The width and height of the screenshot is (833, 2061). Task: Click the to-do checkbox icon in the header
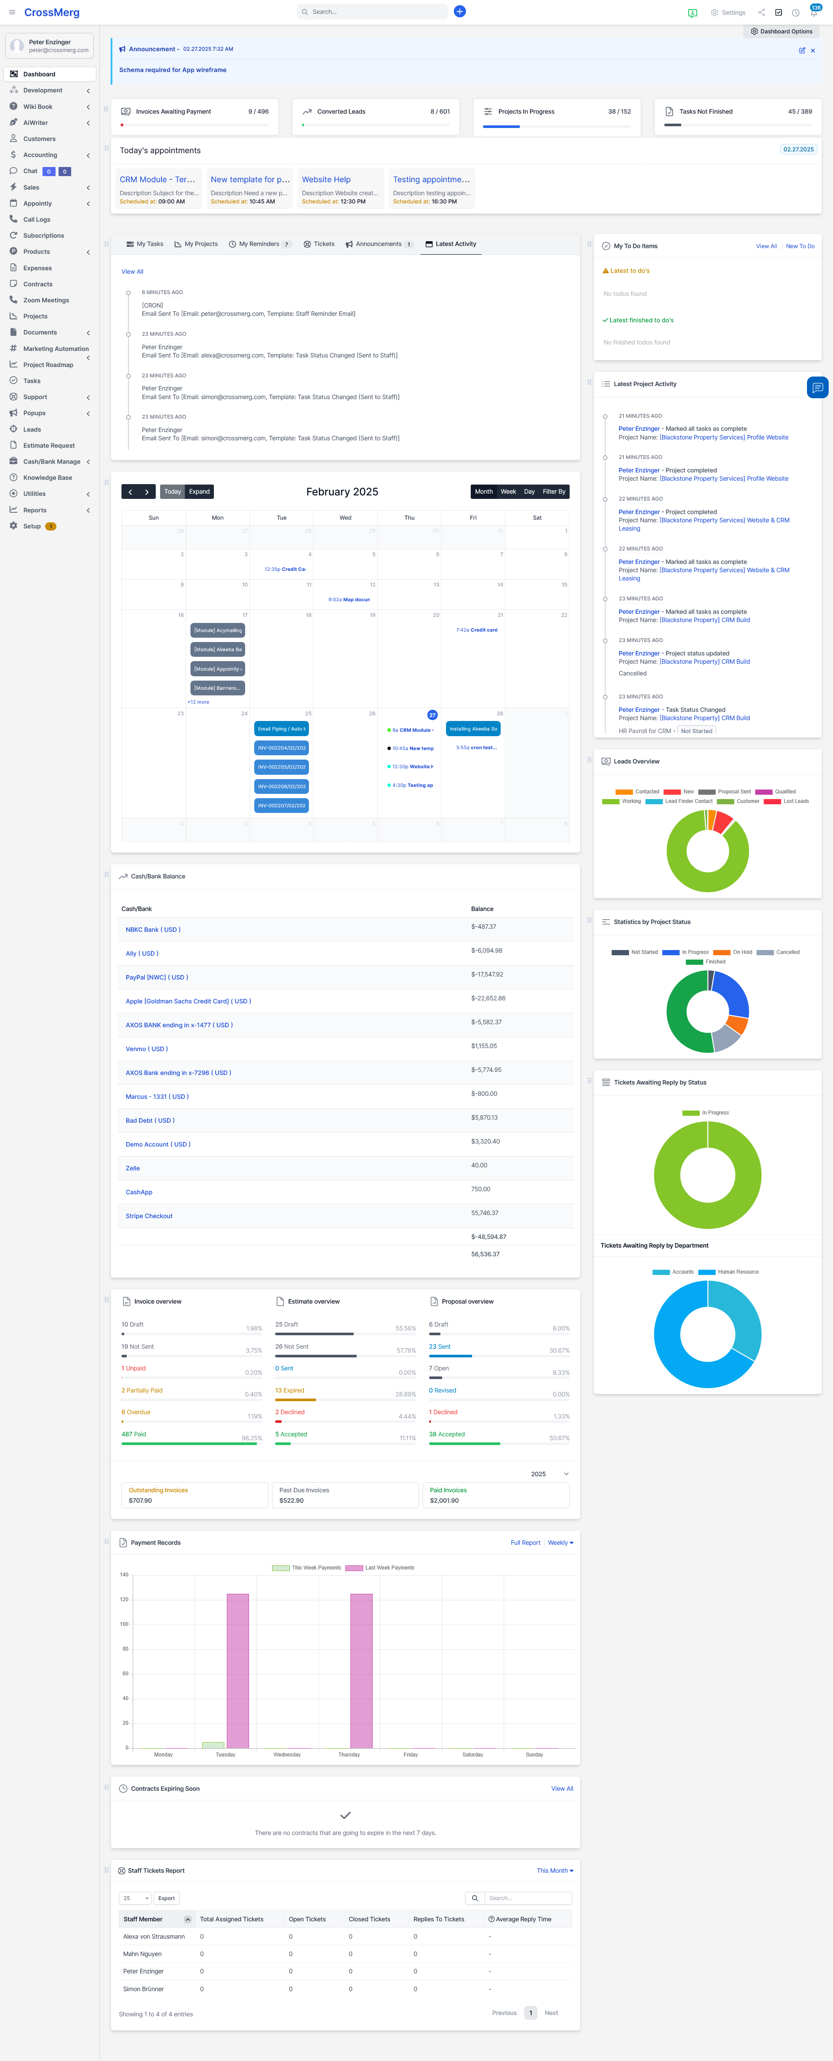tap(779, 13)
